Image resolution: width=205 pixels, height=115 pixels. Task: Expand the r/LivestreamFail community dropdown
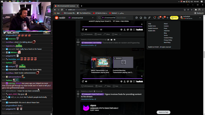pos(93,18)
